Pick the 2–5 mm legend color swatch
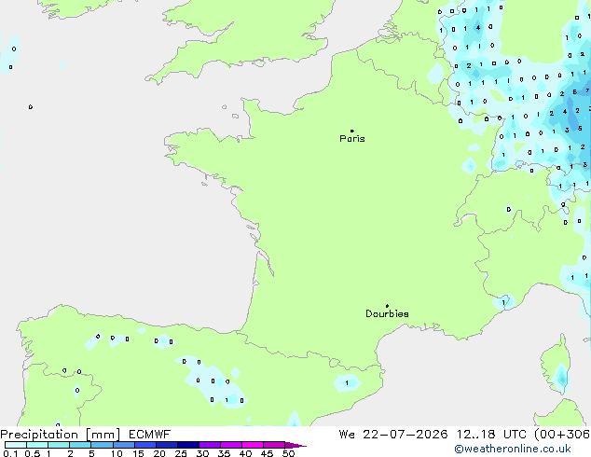 click(x=80, y=445)
